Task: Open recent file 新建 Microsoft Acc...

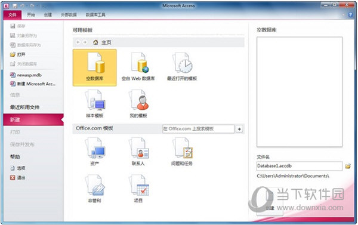Action: [x=33, y=84]
